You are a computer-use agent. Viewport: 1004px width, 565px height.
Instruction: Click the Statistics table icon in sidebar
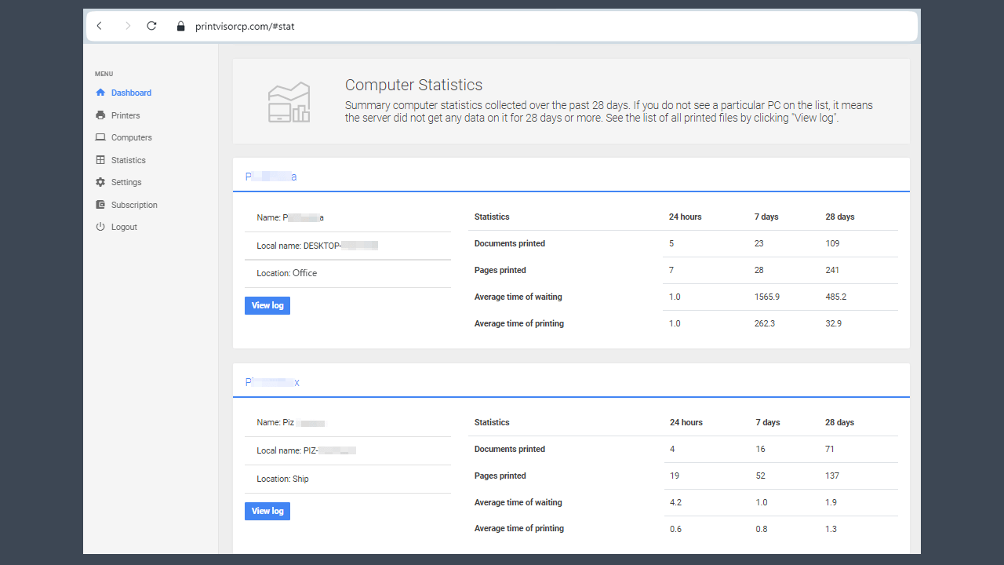pyautogui.click(x=100, y=160)
